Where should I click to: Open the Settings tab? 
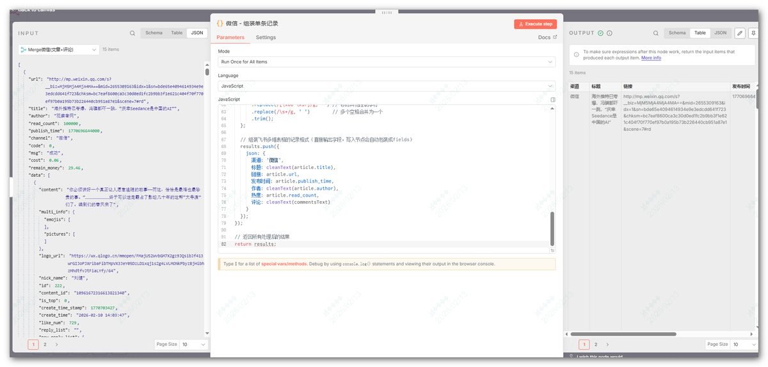(266, 37)
